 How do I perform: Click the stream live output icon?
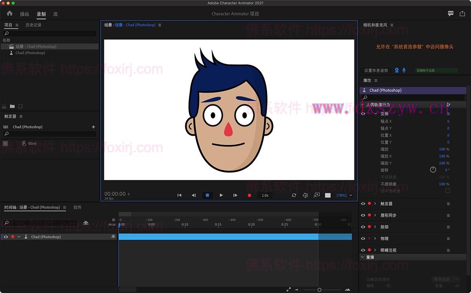point(317,195)
